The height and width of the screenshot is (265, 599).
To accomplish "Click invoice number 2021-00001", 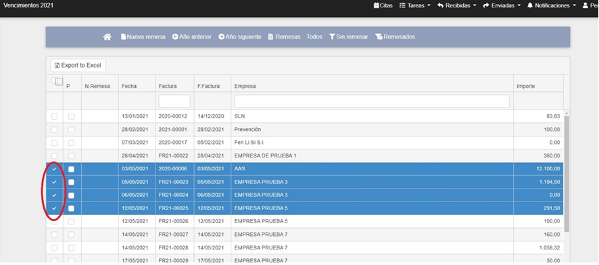I will pos(173,129).
